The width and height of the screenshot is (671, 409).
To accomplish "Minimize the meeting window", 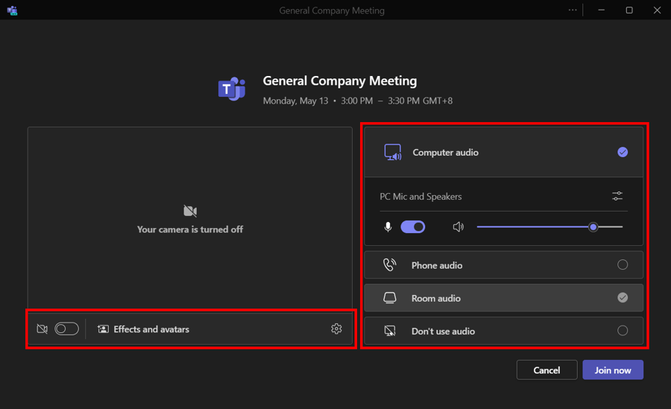I will coord(601,10).
